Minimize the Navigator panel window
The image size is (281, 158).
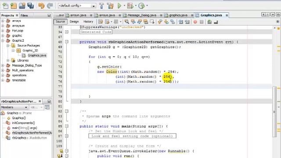pyautogui.click(x=49, y=101)
